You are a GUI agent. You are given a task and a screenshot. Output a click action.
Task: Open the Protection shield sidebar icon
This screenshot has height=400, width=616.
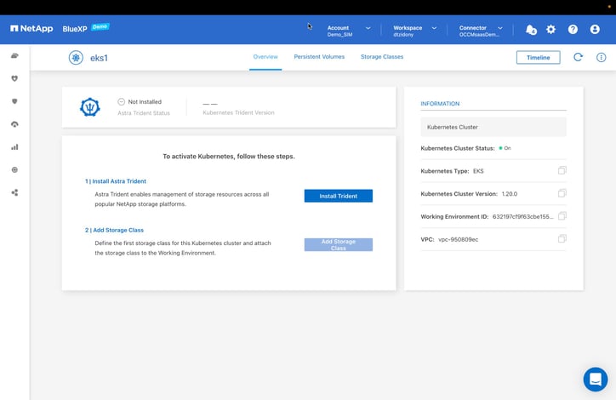(x=14, y=101)
